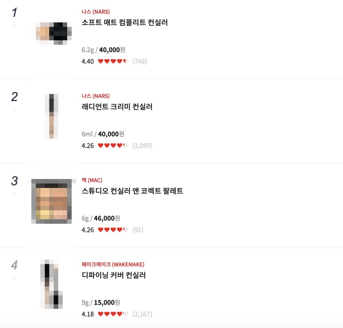
Task: Click the 나스 (NARS) brand link on rank 2
Action: pyautogui.click(x=96, y=96)
